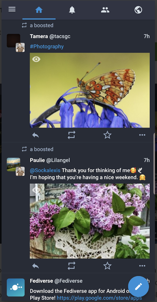
Task: Boost Tamera's butterfly post
Action: coord(71,135)
